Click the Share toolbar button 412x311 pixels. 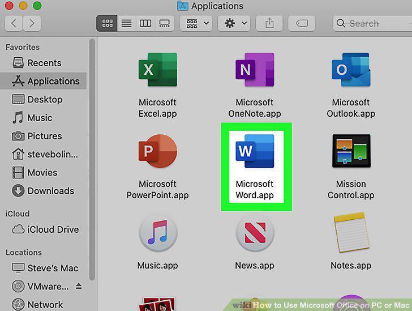269,23
